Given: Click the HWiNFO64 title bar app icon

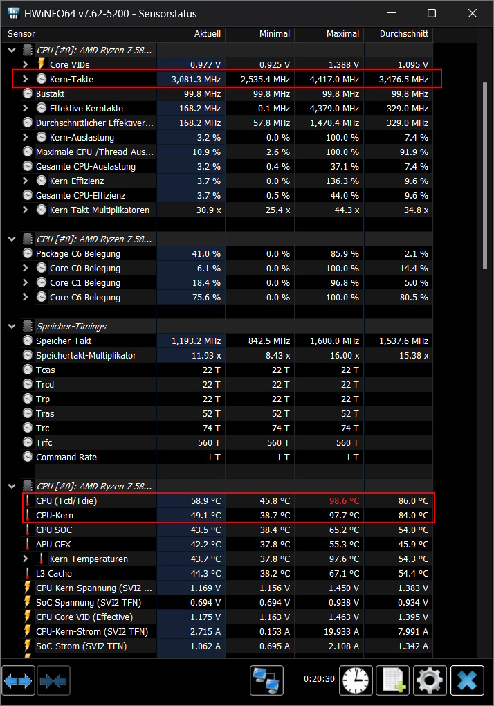Looking at the screenshot, I should click(13, 13).
